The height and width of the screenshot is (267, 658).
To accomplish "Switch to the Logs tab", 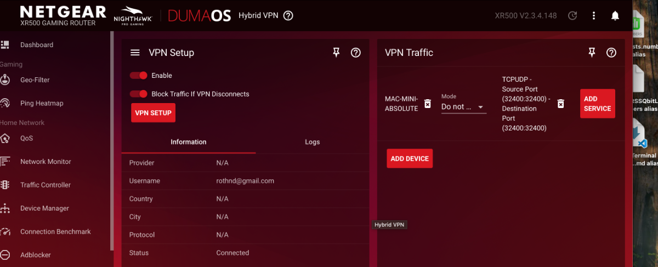I will (x=312, y=142).
